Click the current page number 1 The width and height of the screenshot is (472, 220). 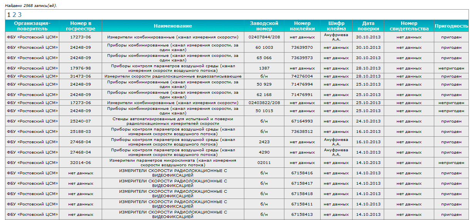9,15
